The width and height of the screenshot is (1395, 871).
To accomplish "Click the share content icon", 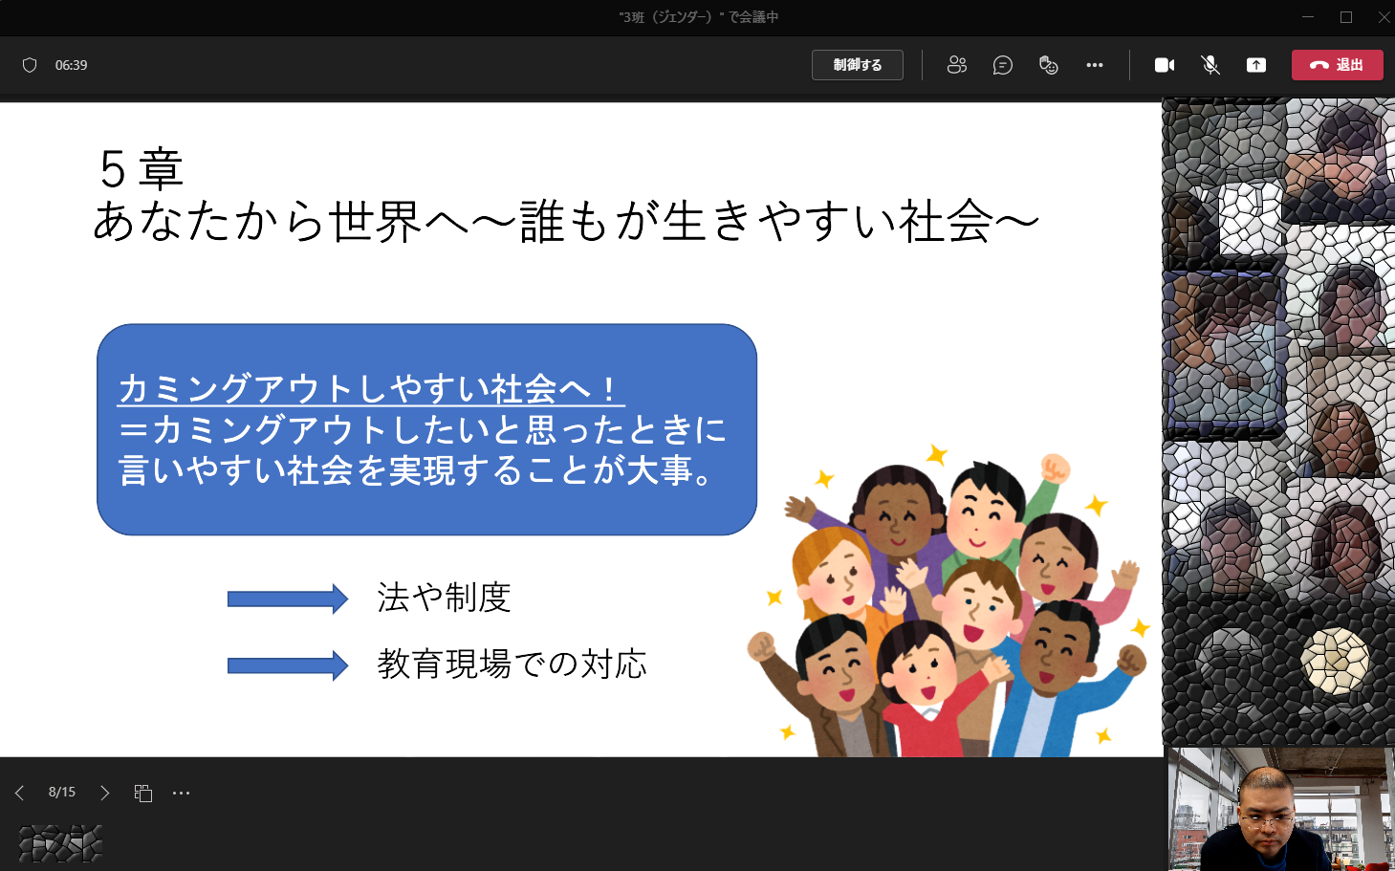I will coord(1255,65).
